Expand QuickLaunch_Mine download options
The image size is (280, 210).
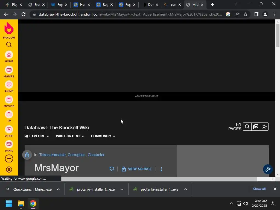(x=58, y=189)
